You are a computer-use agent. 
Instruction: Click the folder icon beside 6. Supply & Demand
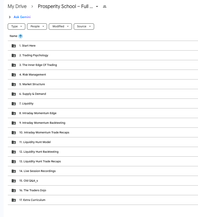tap(14, 94)
